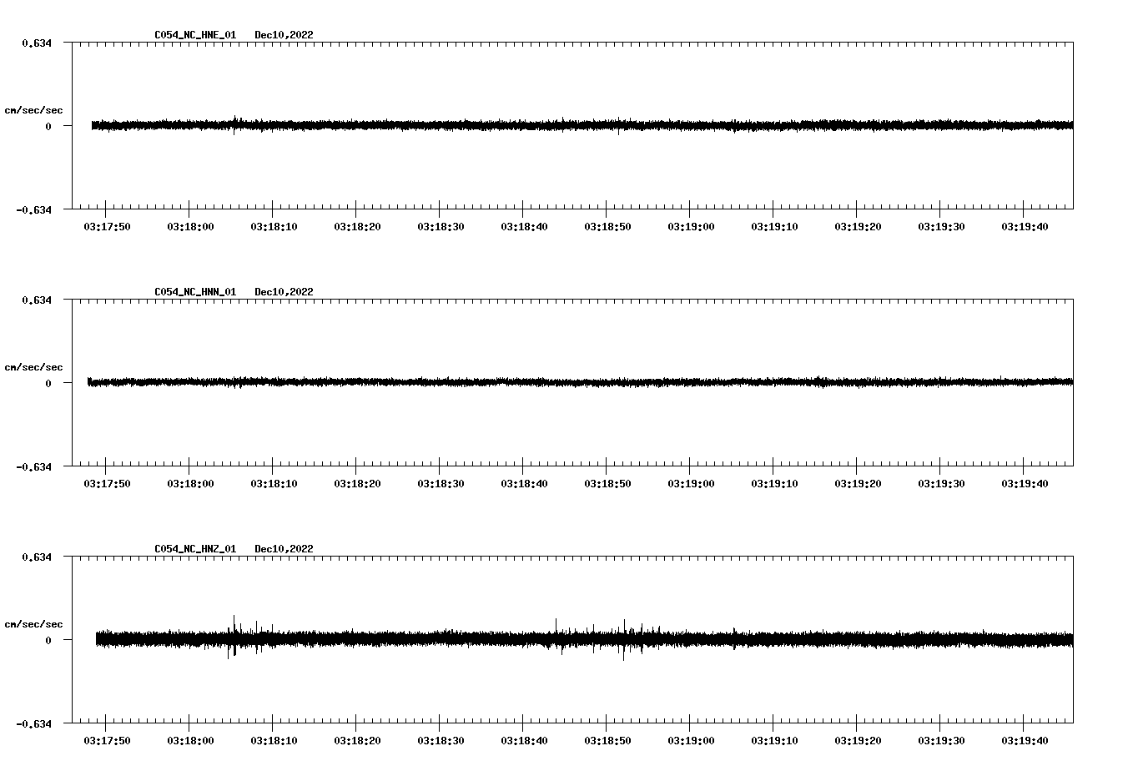
Task: Select the C054_NC_HNZ_01 channel title
Action: tap(194, 549)
